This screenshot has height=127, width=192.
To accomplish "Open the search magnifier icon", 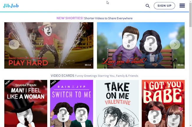I will pyautogui.click(x=148, y=6).
